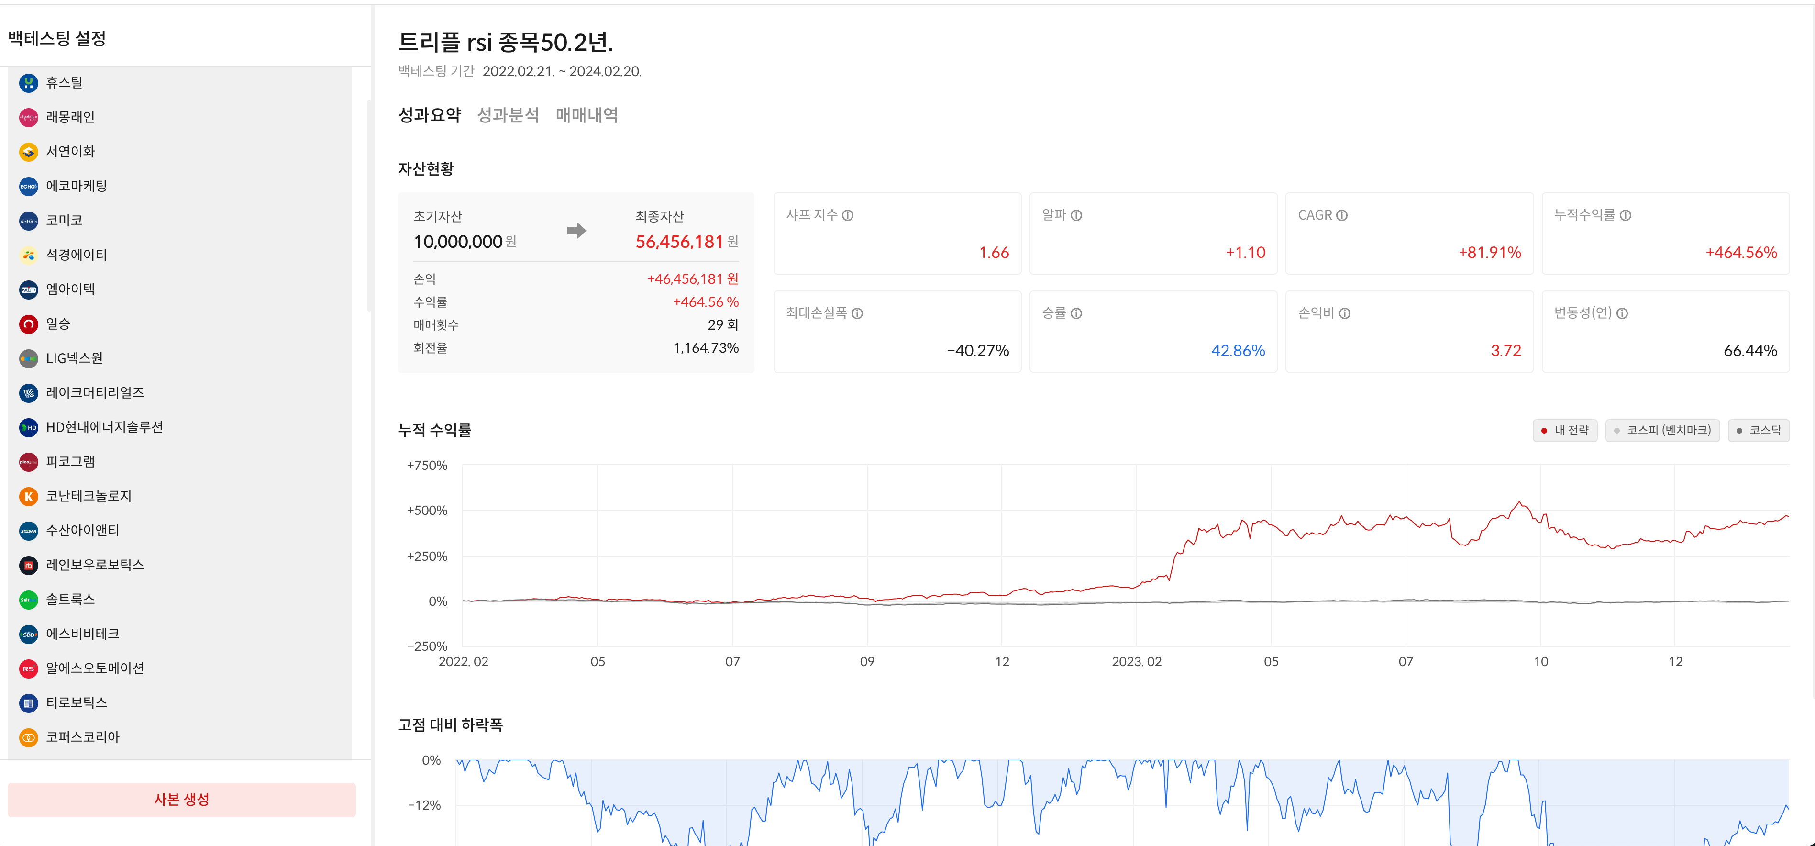Viewport: 1815px width, 846px height.
Task: Click the 래몽래인 stock name text
Action: coord(70,118)
